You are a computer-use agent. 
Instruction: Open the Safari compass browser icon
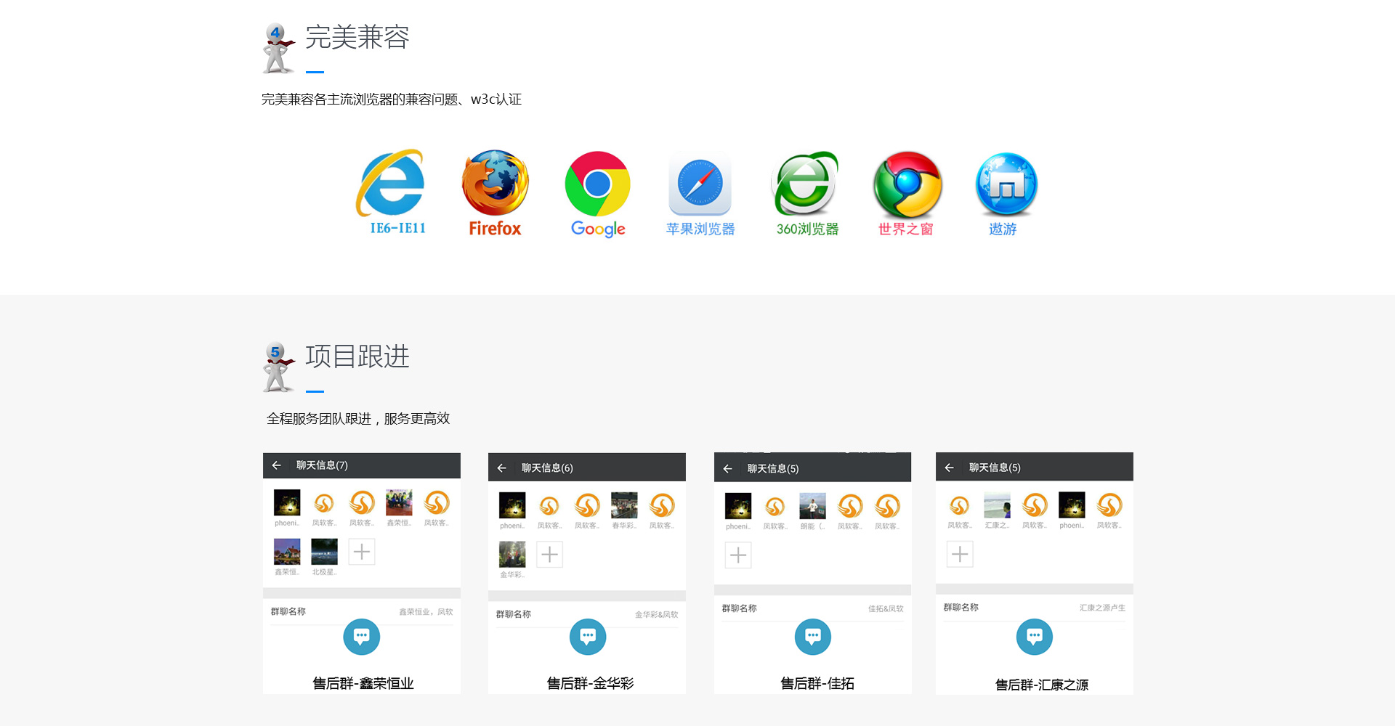coord(700,184)
